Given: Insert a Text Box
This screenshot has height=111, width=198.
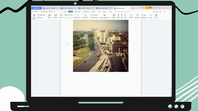Looking at the screenshot, I should [114, 16].
